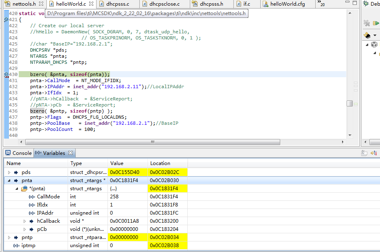This screenshot has height=252, width=380.
Task: Expand the pds variable to show members
Action: tap(9, 172)
